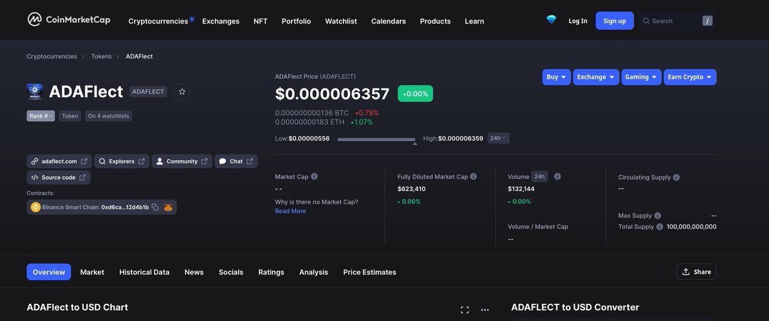The image size is (769, 321).
Task: Click the $623,410 fully diluted value
Action: (x=411, y=189)
